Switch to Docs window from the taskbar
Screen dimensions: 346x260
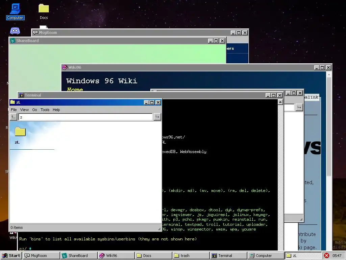(154, 256)
